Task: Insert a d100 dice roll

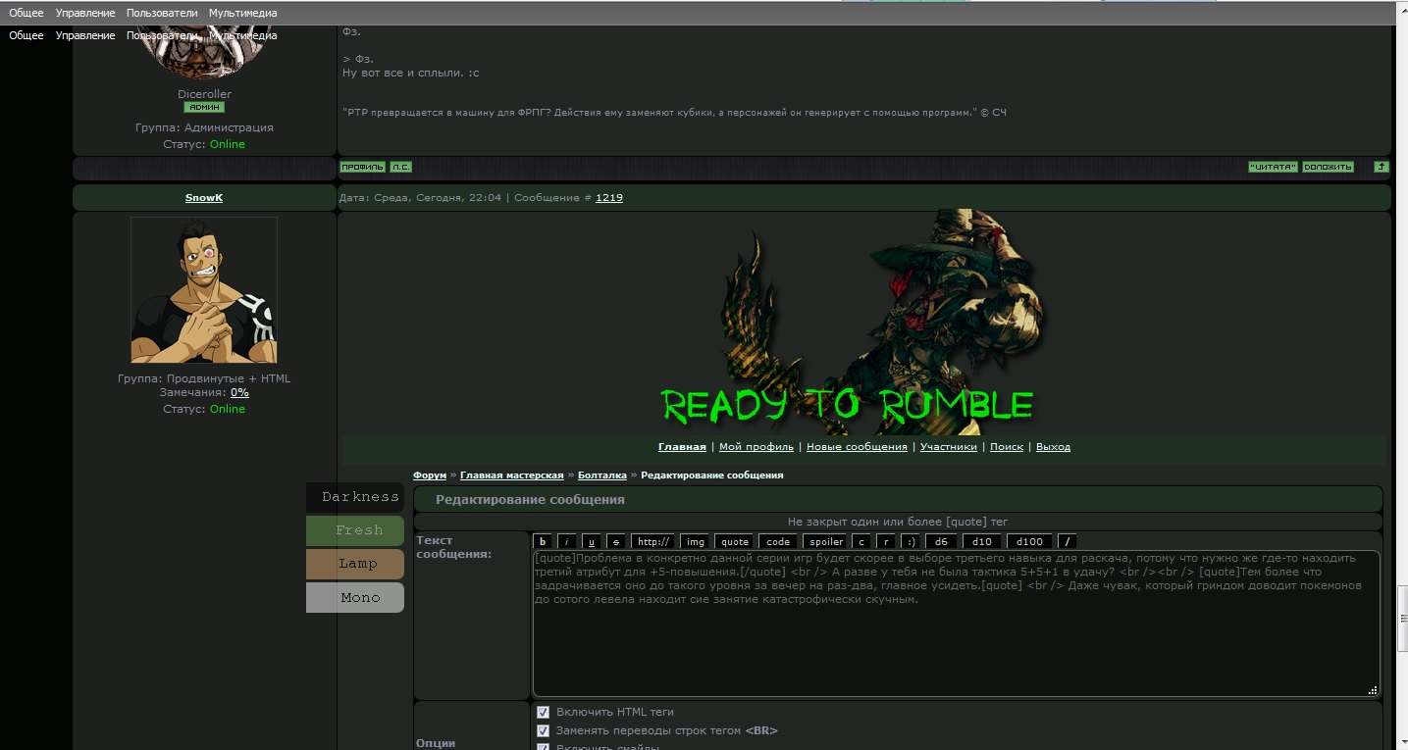Action: pos(1029,541)
